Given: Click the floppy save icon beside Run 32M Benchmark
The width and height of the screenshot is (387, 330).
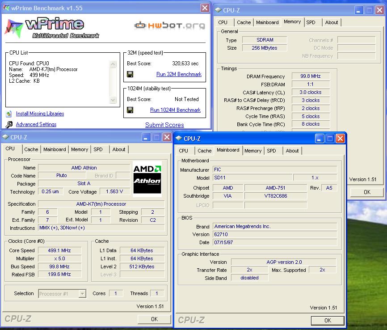Looking at the screenshot, I should [x=130, y=74].
